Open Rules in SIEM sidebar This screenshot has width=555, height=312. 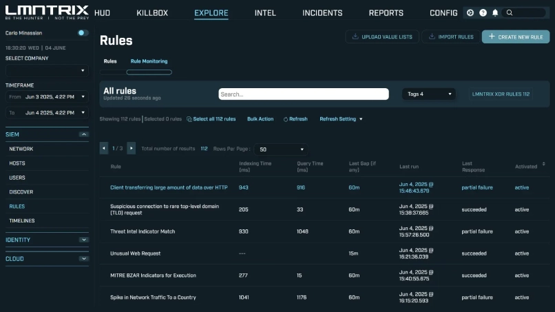click(17, 207)
